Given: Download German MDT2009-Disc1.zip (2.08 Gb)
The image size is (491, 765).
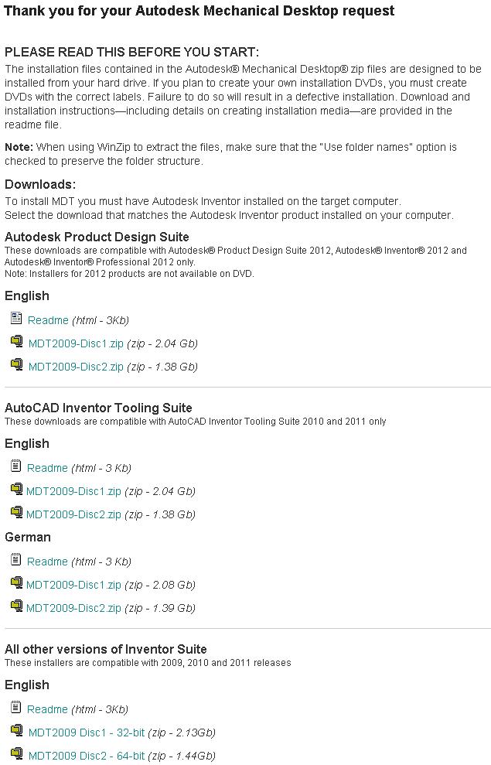Looking at the screenshot, I should 73,585.
